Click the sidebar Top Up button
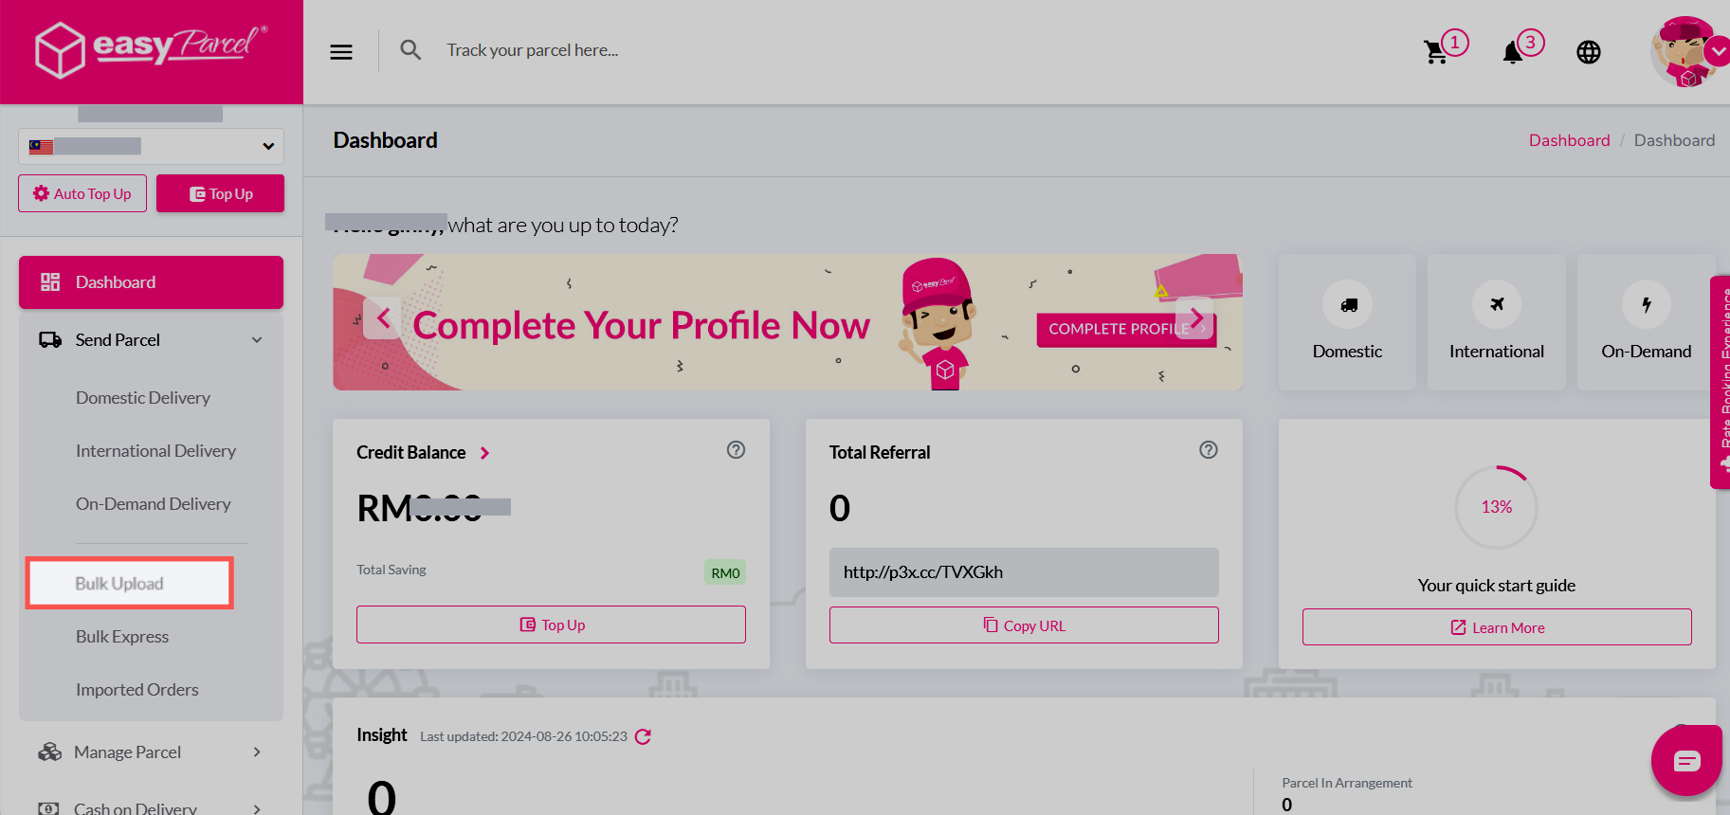The image size is (1730, 815). [x=220, y=193]
